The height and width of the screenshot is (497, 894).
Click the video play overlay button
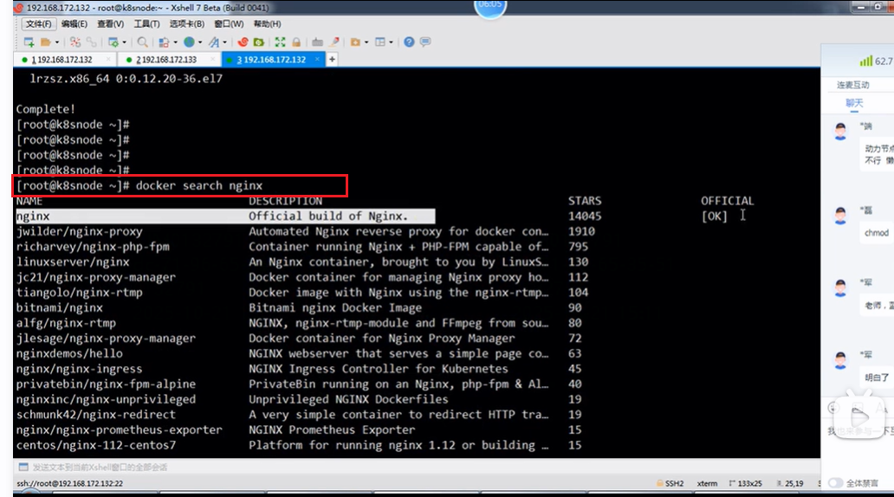click(859, 416)
